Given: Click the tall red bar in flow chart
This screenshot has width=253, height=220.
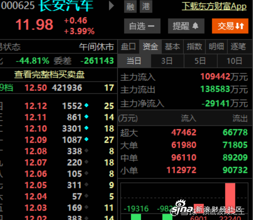Looking at the screenshot, I should click(x=230, y=198).
